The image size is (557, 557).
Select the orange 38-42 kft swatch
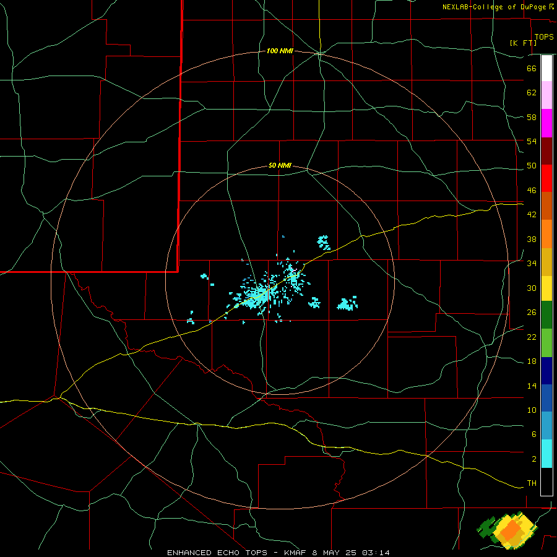[x=546, y=234]
